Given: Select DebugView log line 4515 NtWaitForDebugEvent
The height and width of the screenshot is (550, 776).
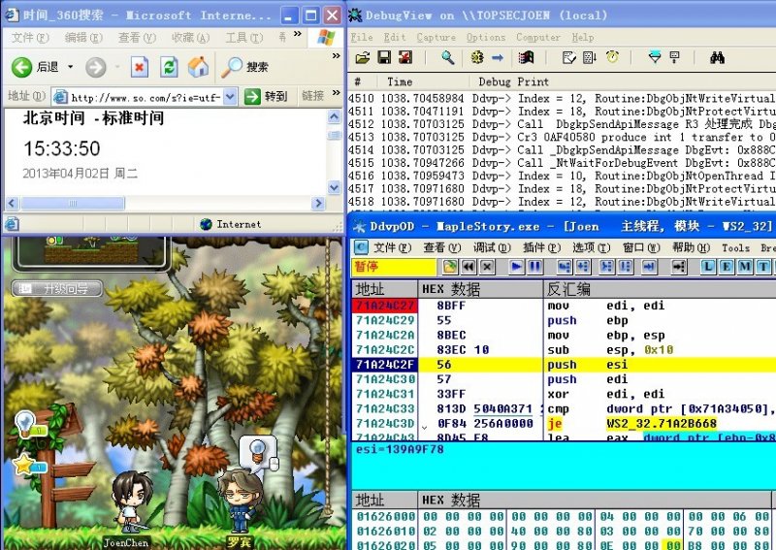Looking at the screenshot, I should (562, 163).
